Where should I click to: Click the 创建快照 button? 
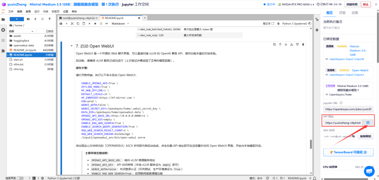[x=352, y=4]
